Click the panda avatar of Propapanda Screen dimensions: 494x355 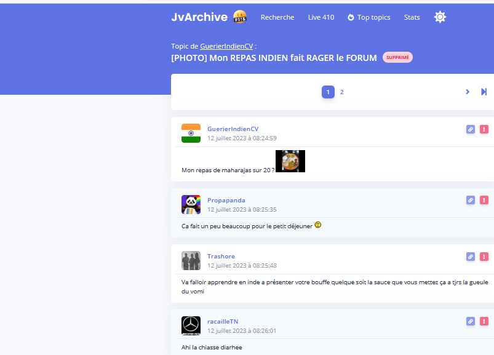click(x=191, y=204)
